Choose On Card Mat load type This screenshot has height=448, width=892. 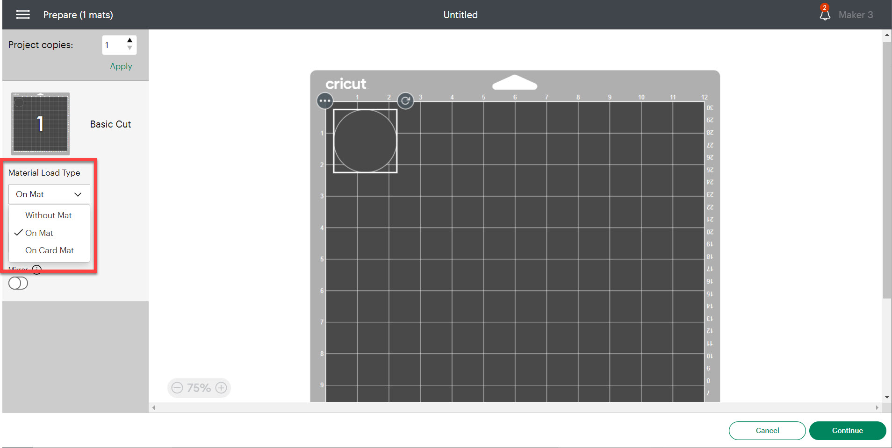point(49,250)
